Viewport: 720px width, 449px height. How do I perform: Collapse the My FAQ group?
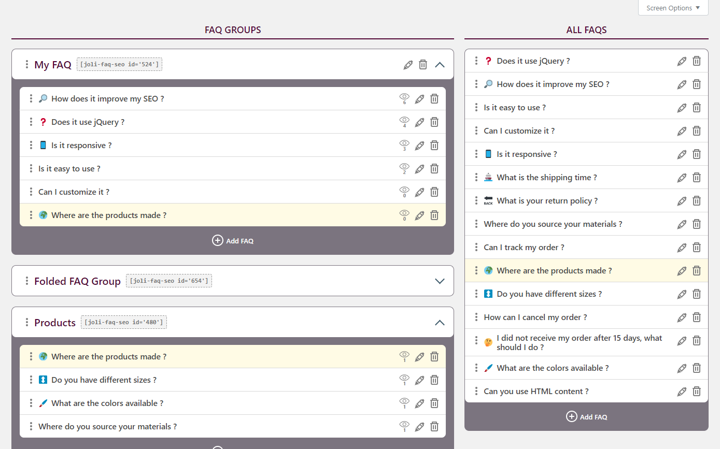pos(440,65)
